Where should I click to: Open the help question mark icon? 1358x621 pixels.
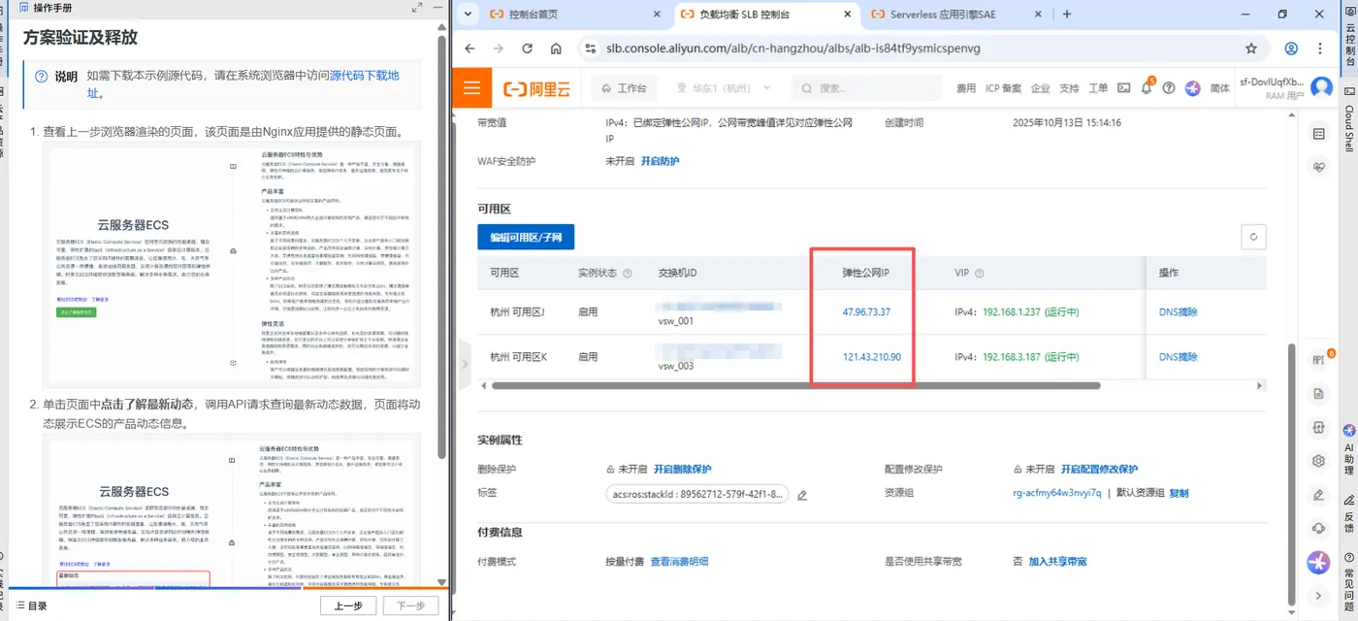pyautogui.click(x=1169, y=88)
